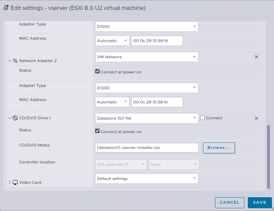Open Network Adapter 2 Adapter Type dropdown

(146, 88)
